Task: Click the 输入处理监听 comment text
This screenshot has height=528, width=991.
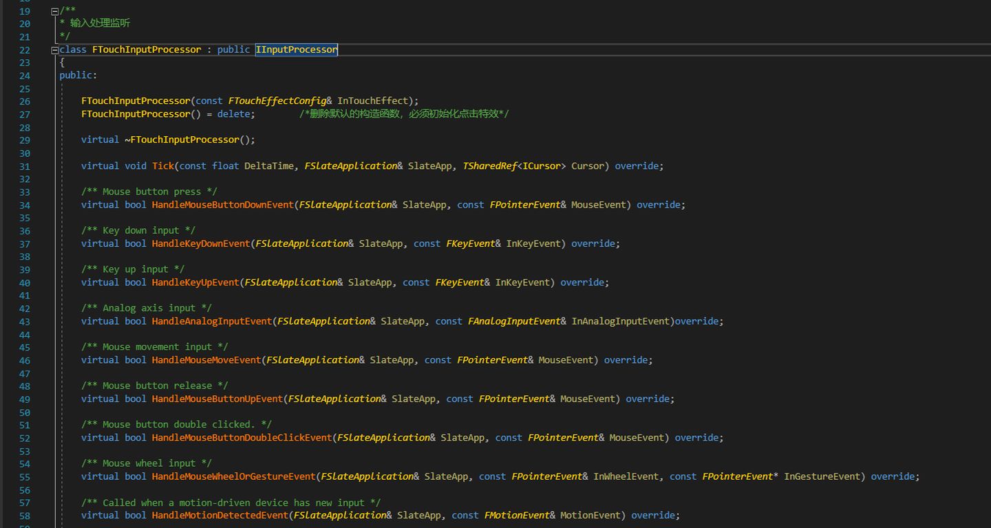Action: point(100,23)
